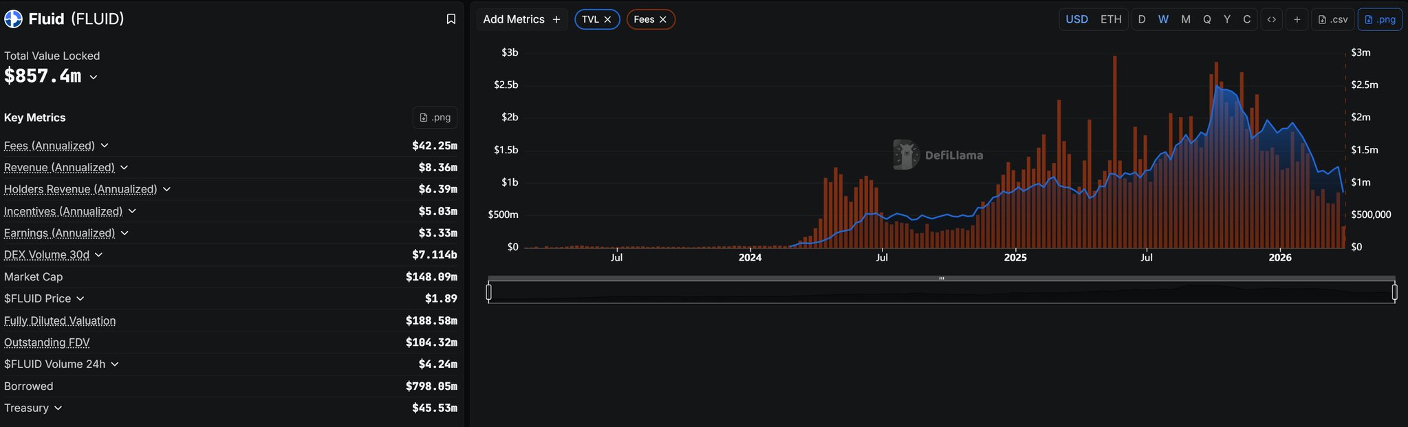This screenshot has height=427, width=1408.
Task: Expand the Treasury details row
Action: click(58, 408)
